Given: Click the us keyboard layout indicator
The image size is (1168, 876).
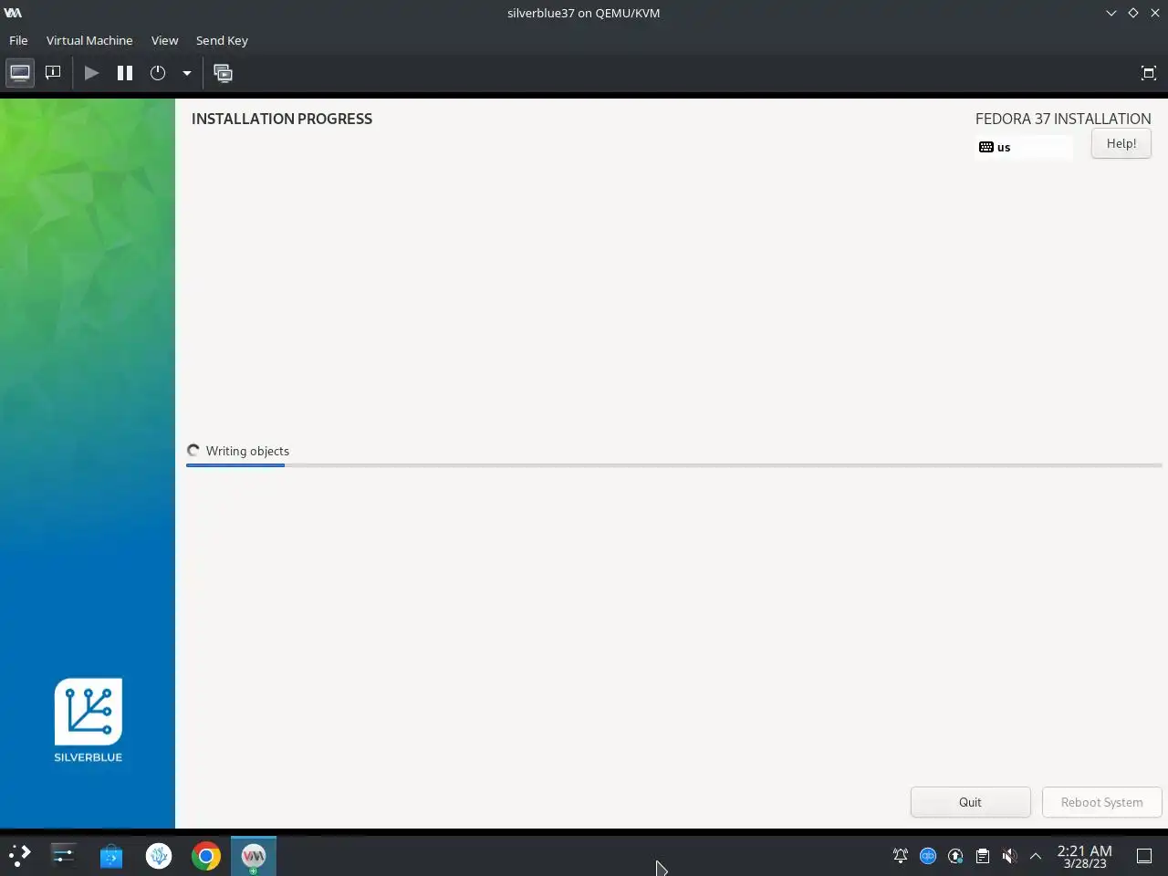Looking at the screenshot, I should 1023,147.
